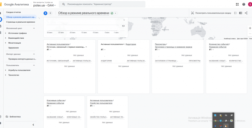Click Заголовок страницы и название экрана link
252x128 pixels.
tap(173, 47)
